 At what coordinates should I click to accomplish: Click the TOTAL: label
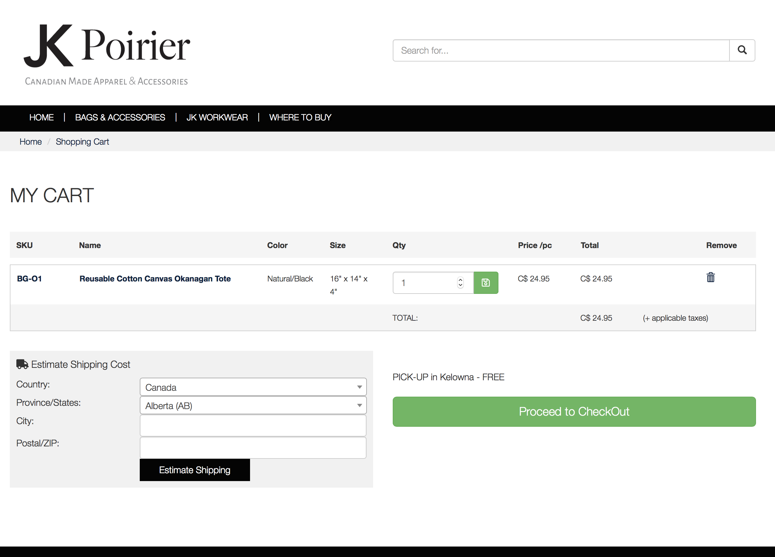point(405,318)
